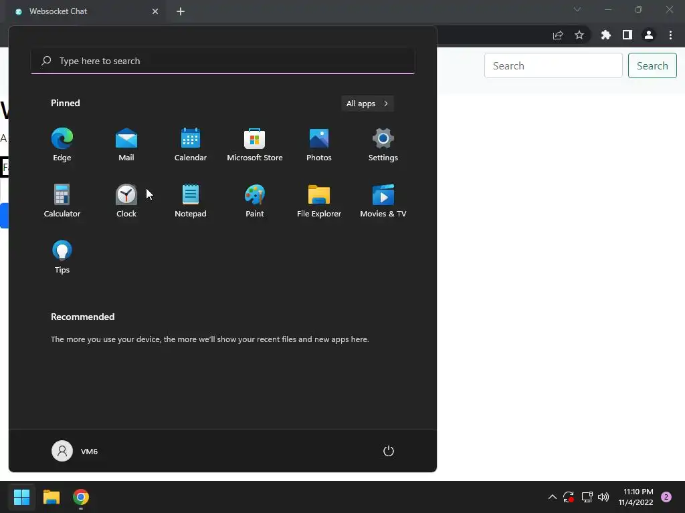The image size is (685, 513).
Task: Launch the Mail app
Action: 126,145
